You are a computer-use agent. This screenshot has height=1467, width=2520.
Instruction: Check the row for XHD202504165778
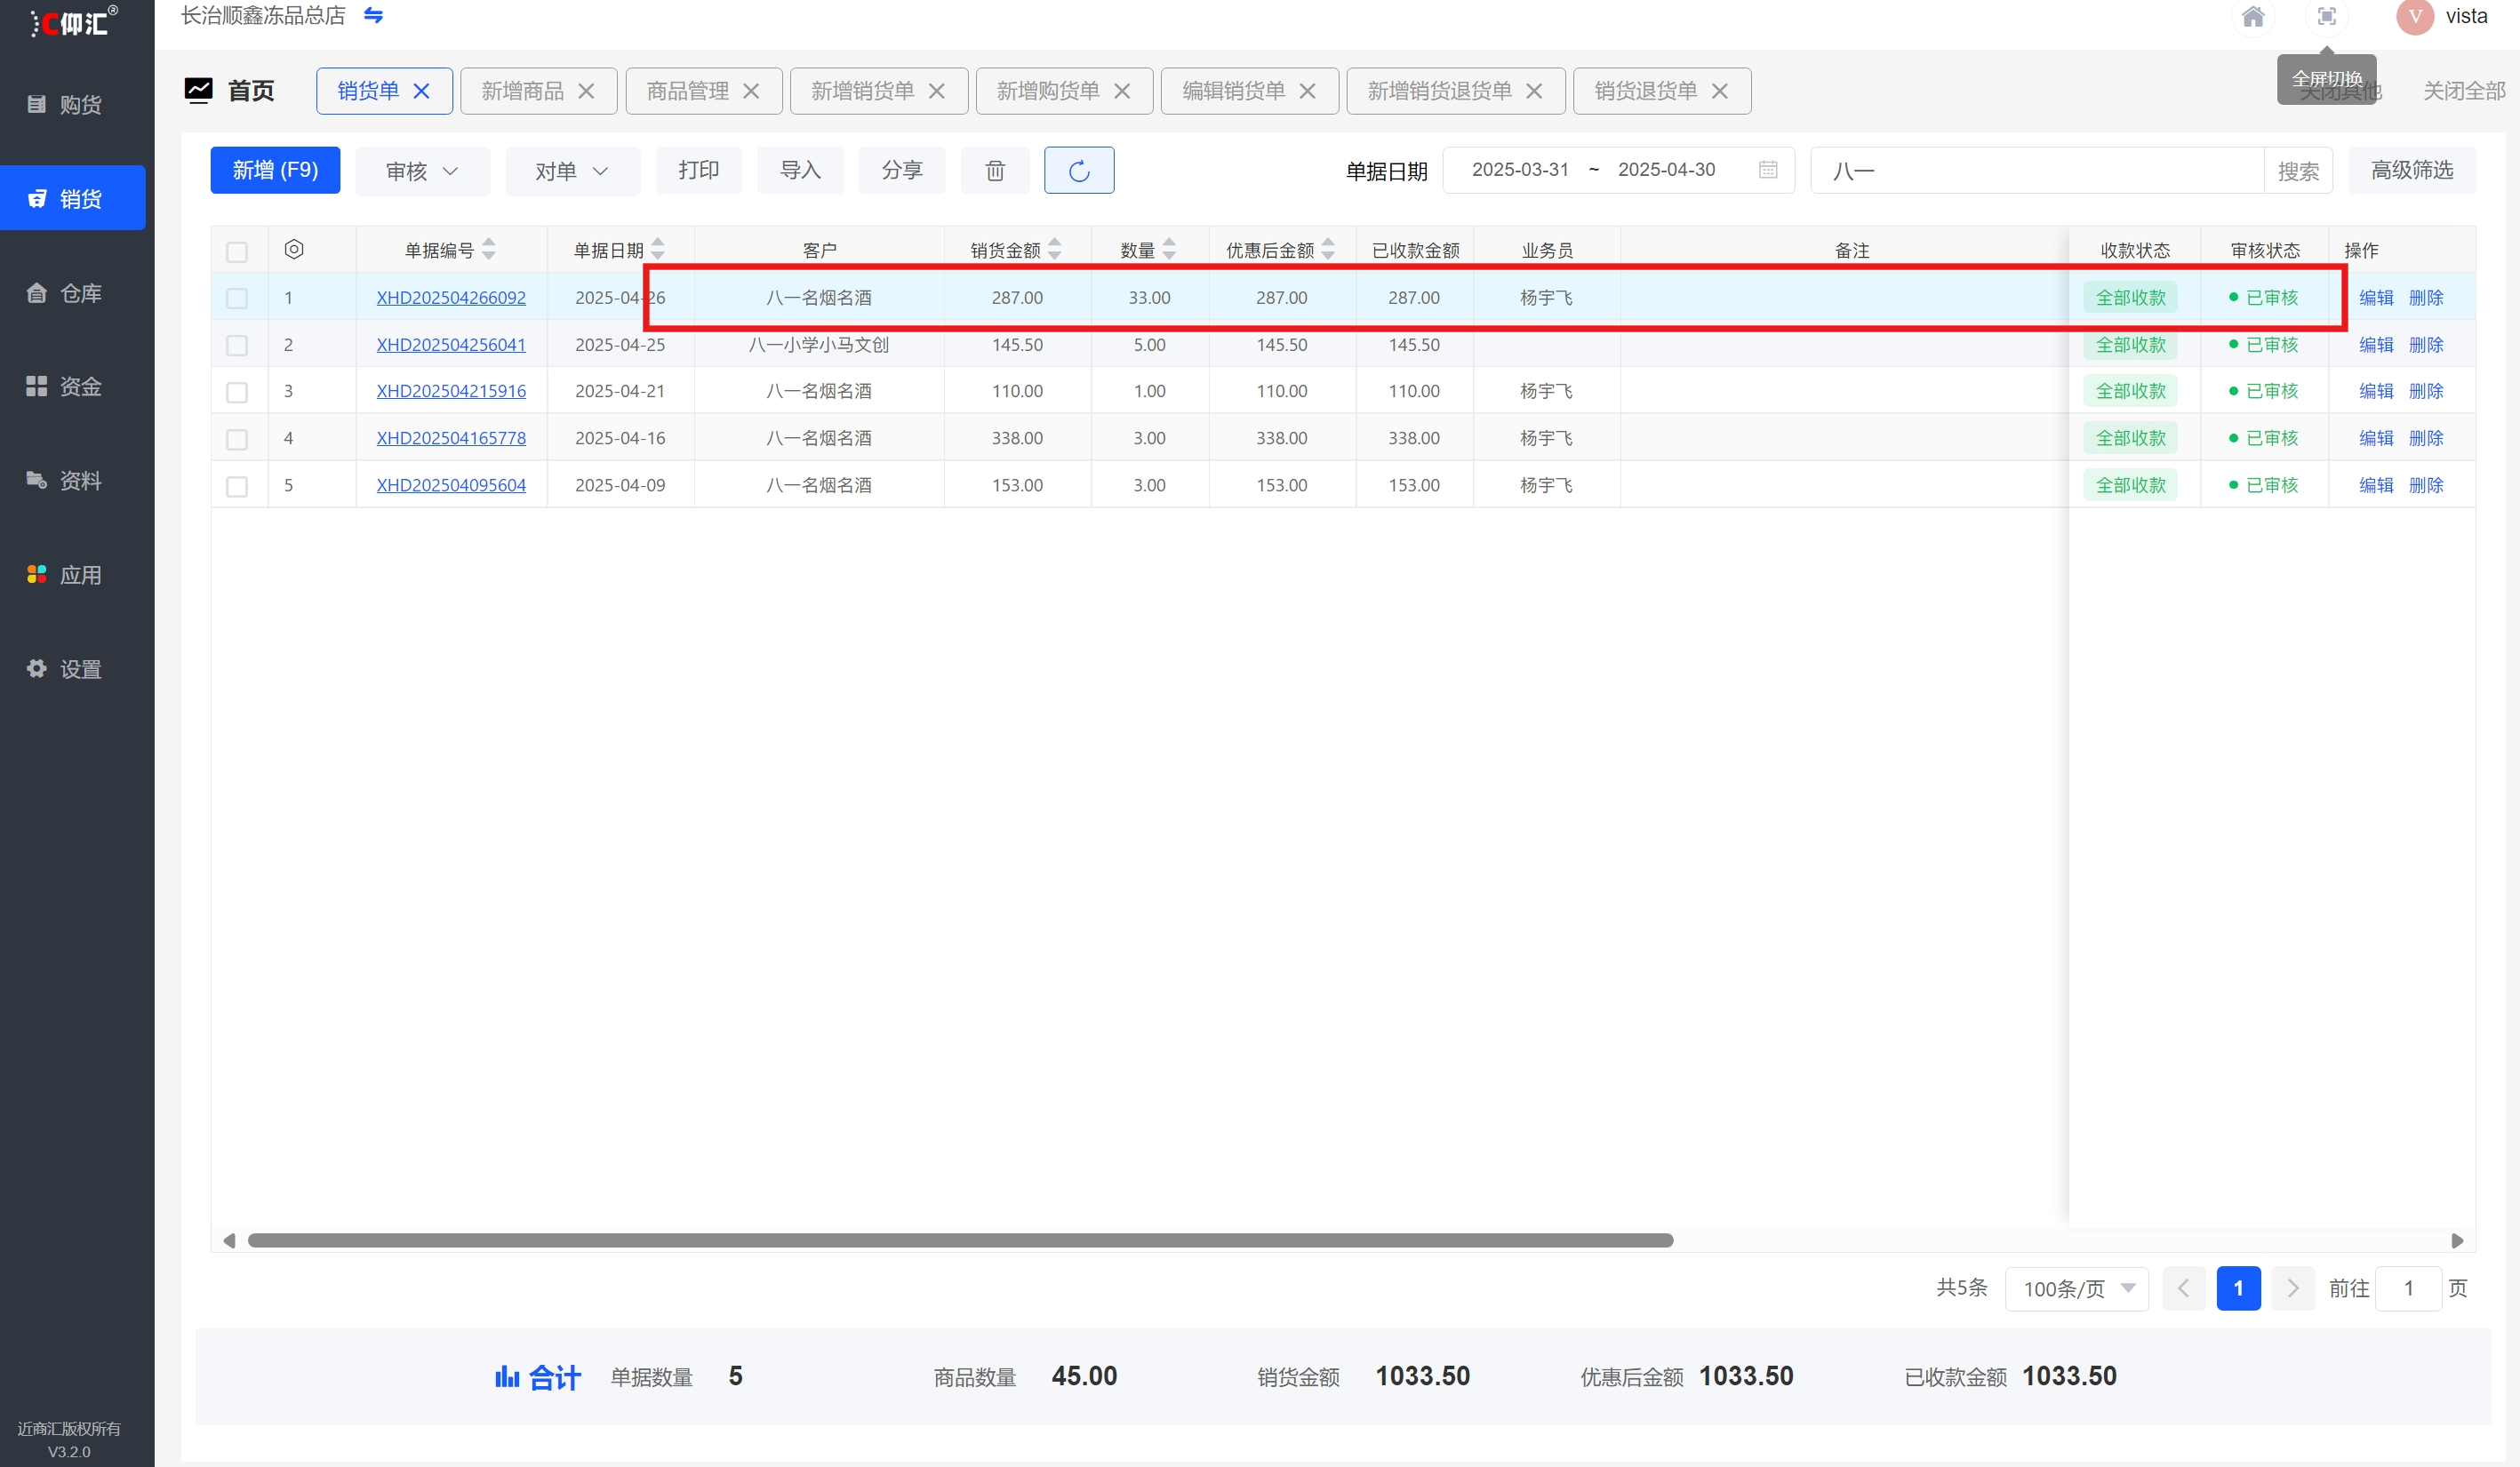tap(237, 439)
